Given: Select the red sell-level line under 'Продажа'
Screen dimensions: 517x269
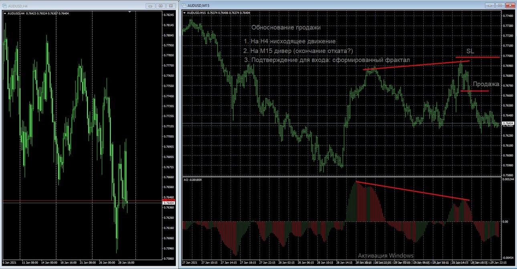Looking at the screenshot, I should (475, 91).
